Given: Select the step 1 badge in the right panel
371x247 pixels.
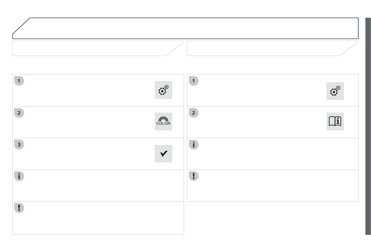Looking at the screenshot, I should (x=193, y=81).
